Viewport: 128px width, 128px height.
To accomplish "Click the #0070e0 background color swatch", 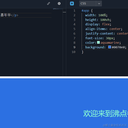I will (110, 47).
